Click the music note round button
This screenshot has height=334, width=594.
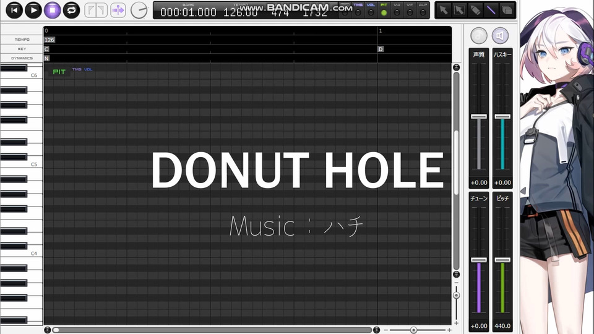tap(479, 36)
